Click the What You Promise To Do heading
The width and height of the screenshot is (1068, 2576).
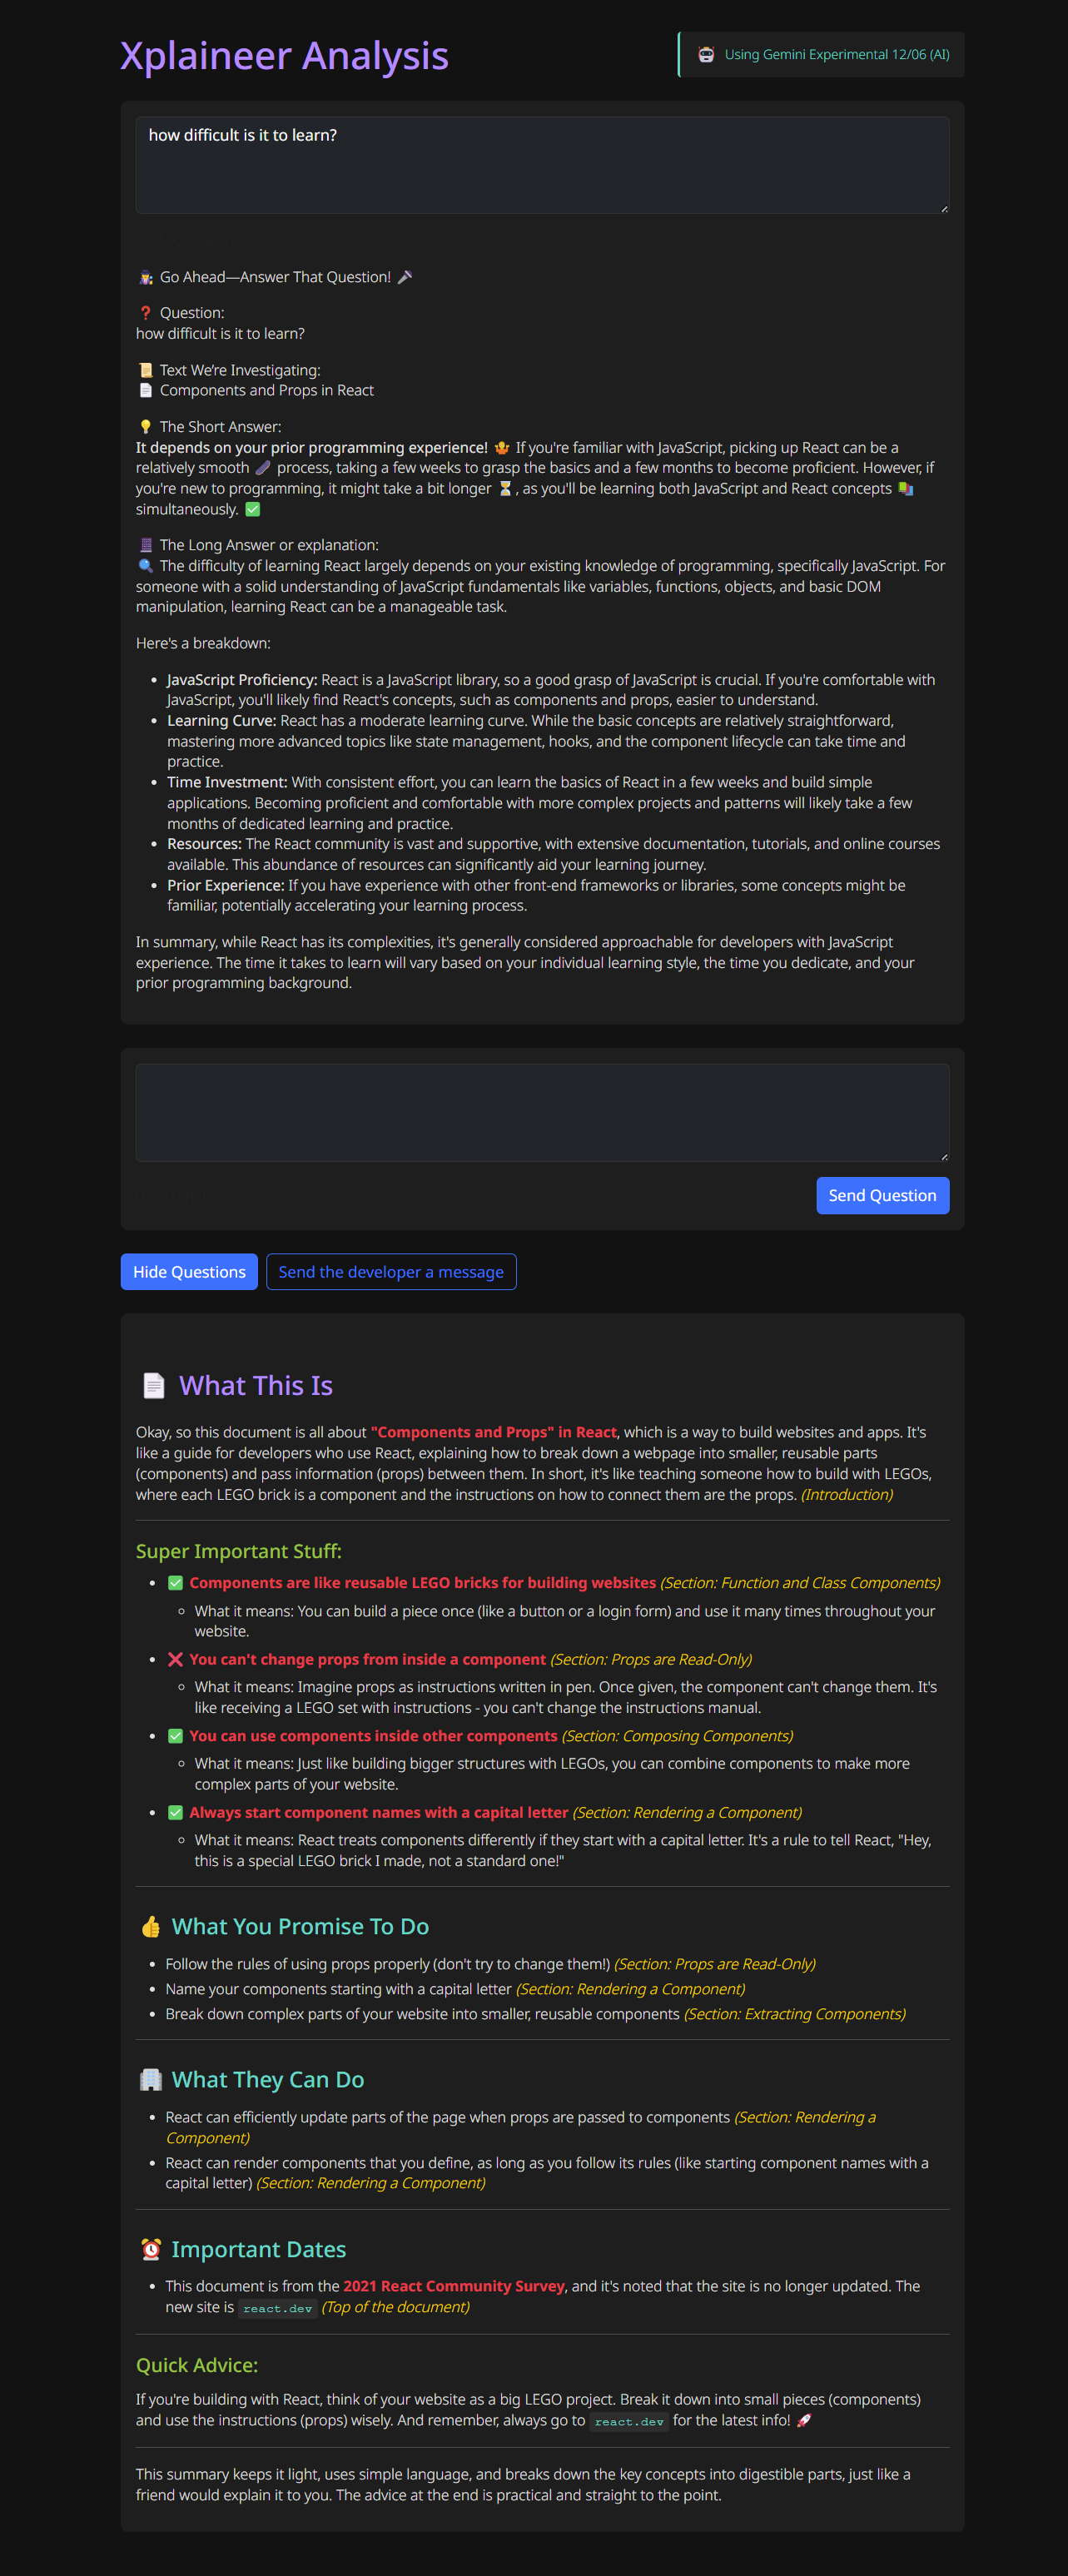tap(300, 1926)
